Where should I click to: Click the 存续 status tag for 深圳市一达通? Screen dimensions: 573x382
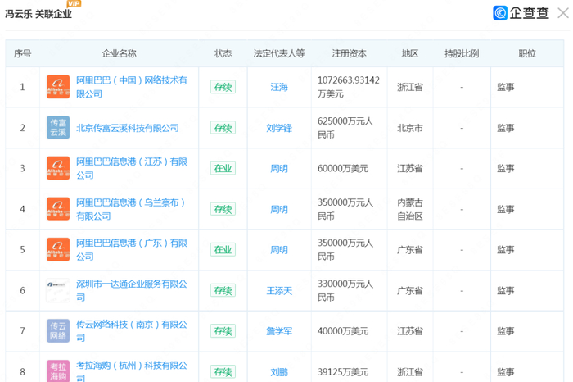[223, 290]
